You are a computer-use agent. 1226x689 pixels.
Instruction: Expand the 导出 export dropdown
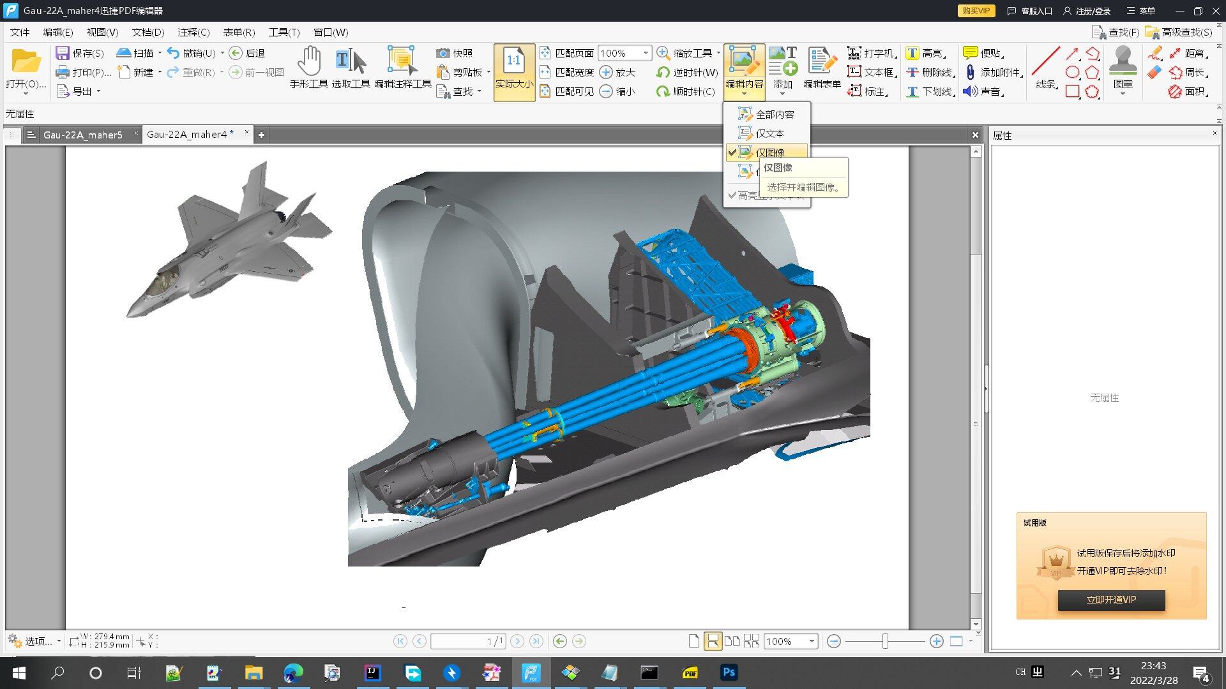click(99, 91)
